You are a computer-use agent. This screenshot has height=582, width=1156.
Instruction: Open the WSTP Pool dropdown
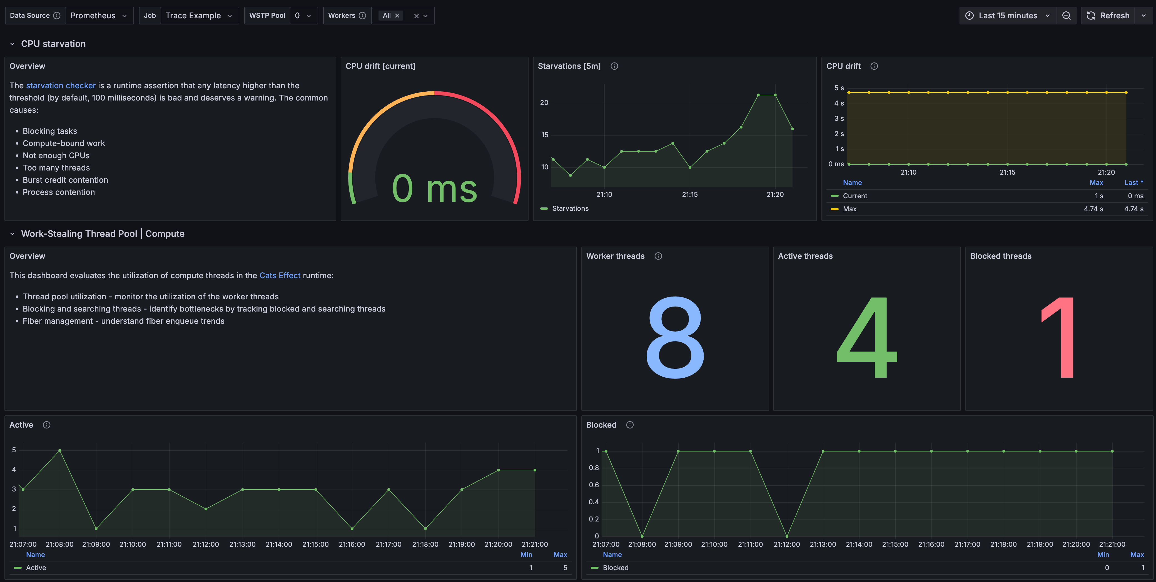pyautogui.click(x=303, y=16)
